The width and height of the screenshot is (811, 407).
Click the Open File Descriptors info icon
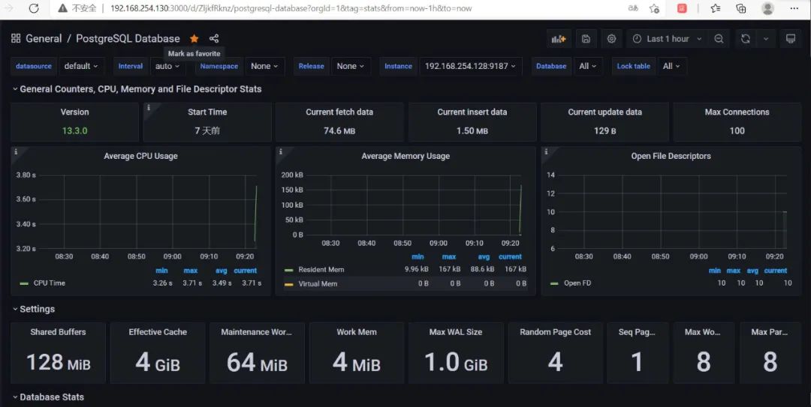click(546, 152)
